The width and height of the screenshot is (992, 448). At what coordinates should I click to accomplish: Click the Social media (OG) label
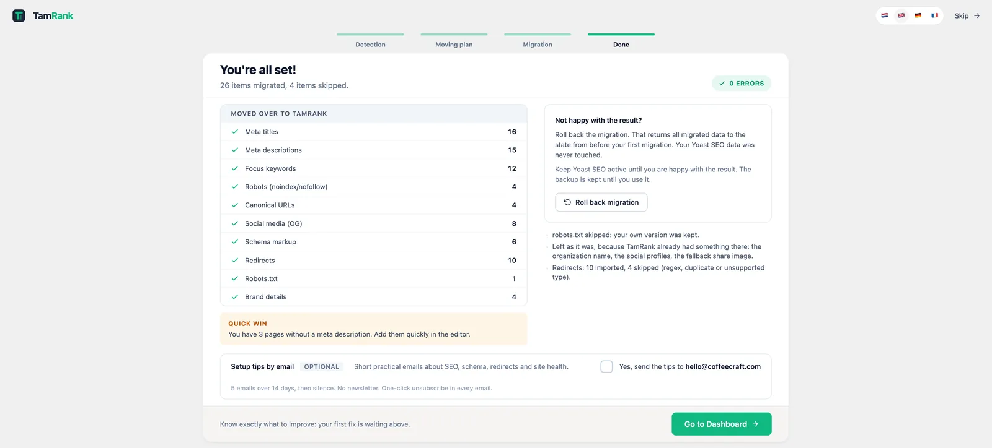(273, 223)
